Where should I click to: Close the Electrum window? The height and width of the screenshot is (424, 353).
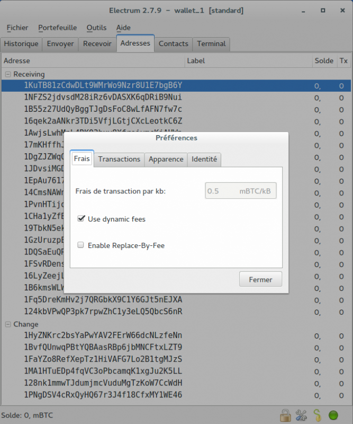tap(342, 11)
